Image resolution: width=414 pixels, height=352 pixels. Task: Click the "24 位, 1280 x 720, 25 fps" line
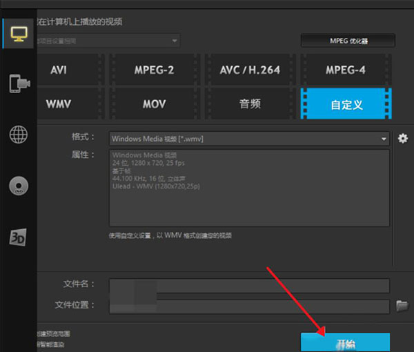pos(148,163)
